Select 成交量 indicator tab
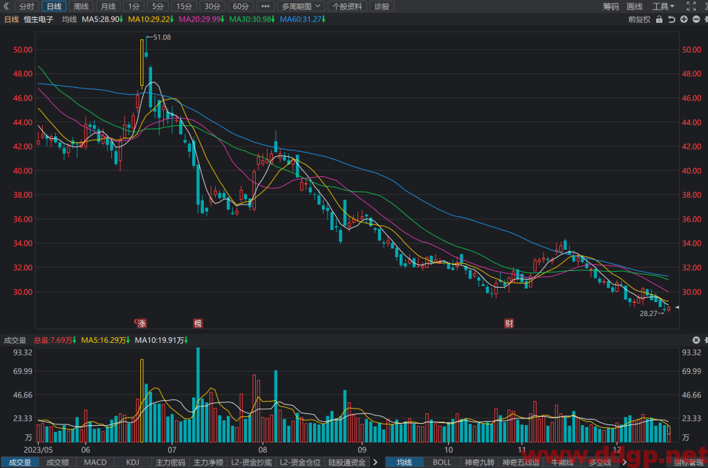Viewport: 708px width, 468px height. tap(20, 462)
